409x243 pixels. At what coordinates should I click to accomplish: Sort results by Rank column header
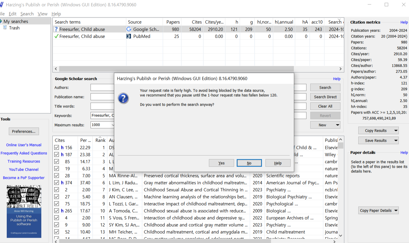(x=100, y=140)
